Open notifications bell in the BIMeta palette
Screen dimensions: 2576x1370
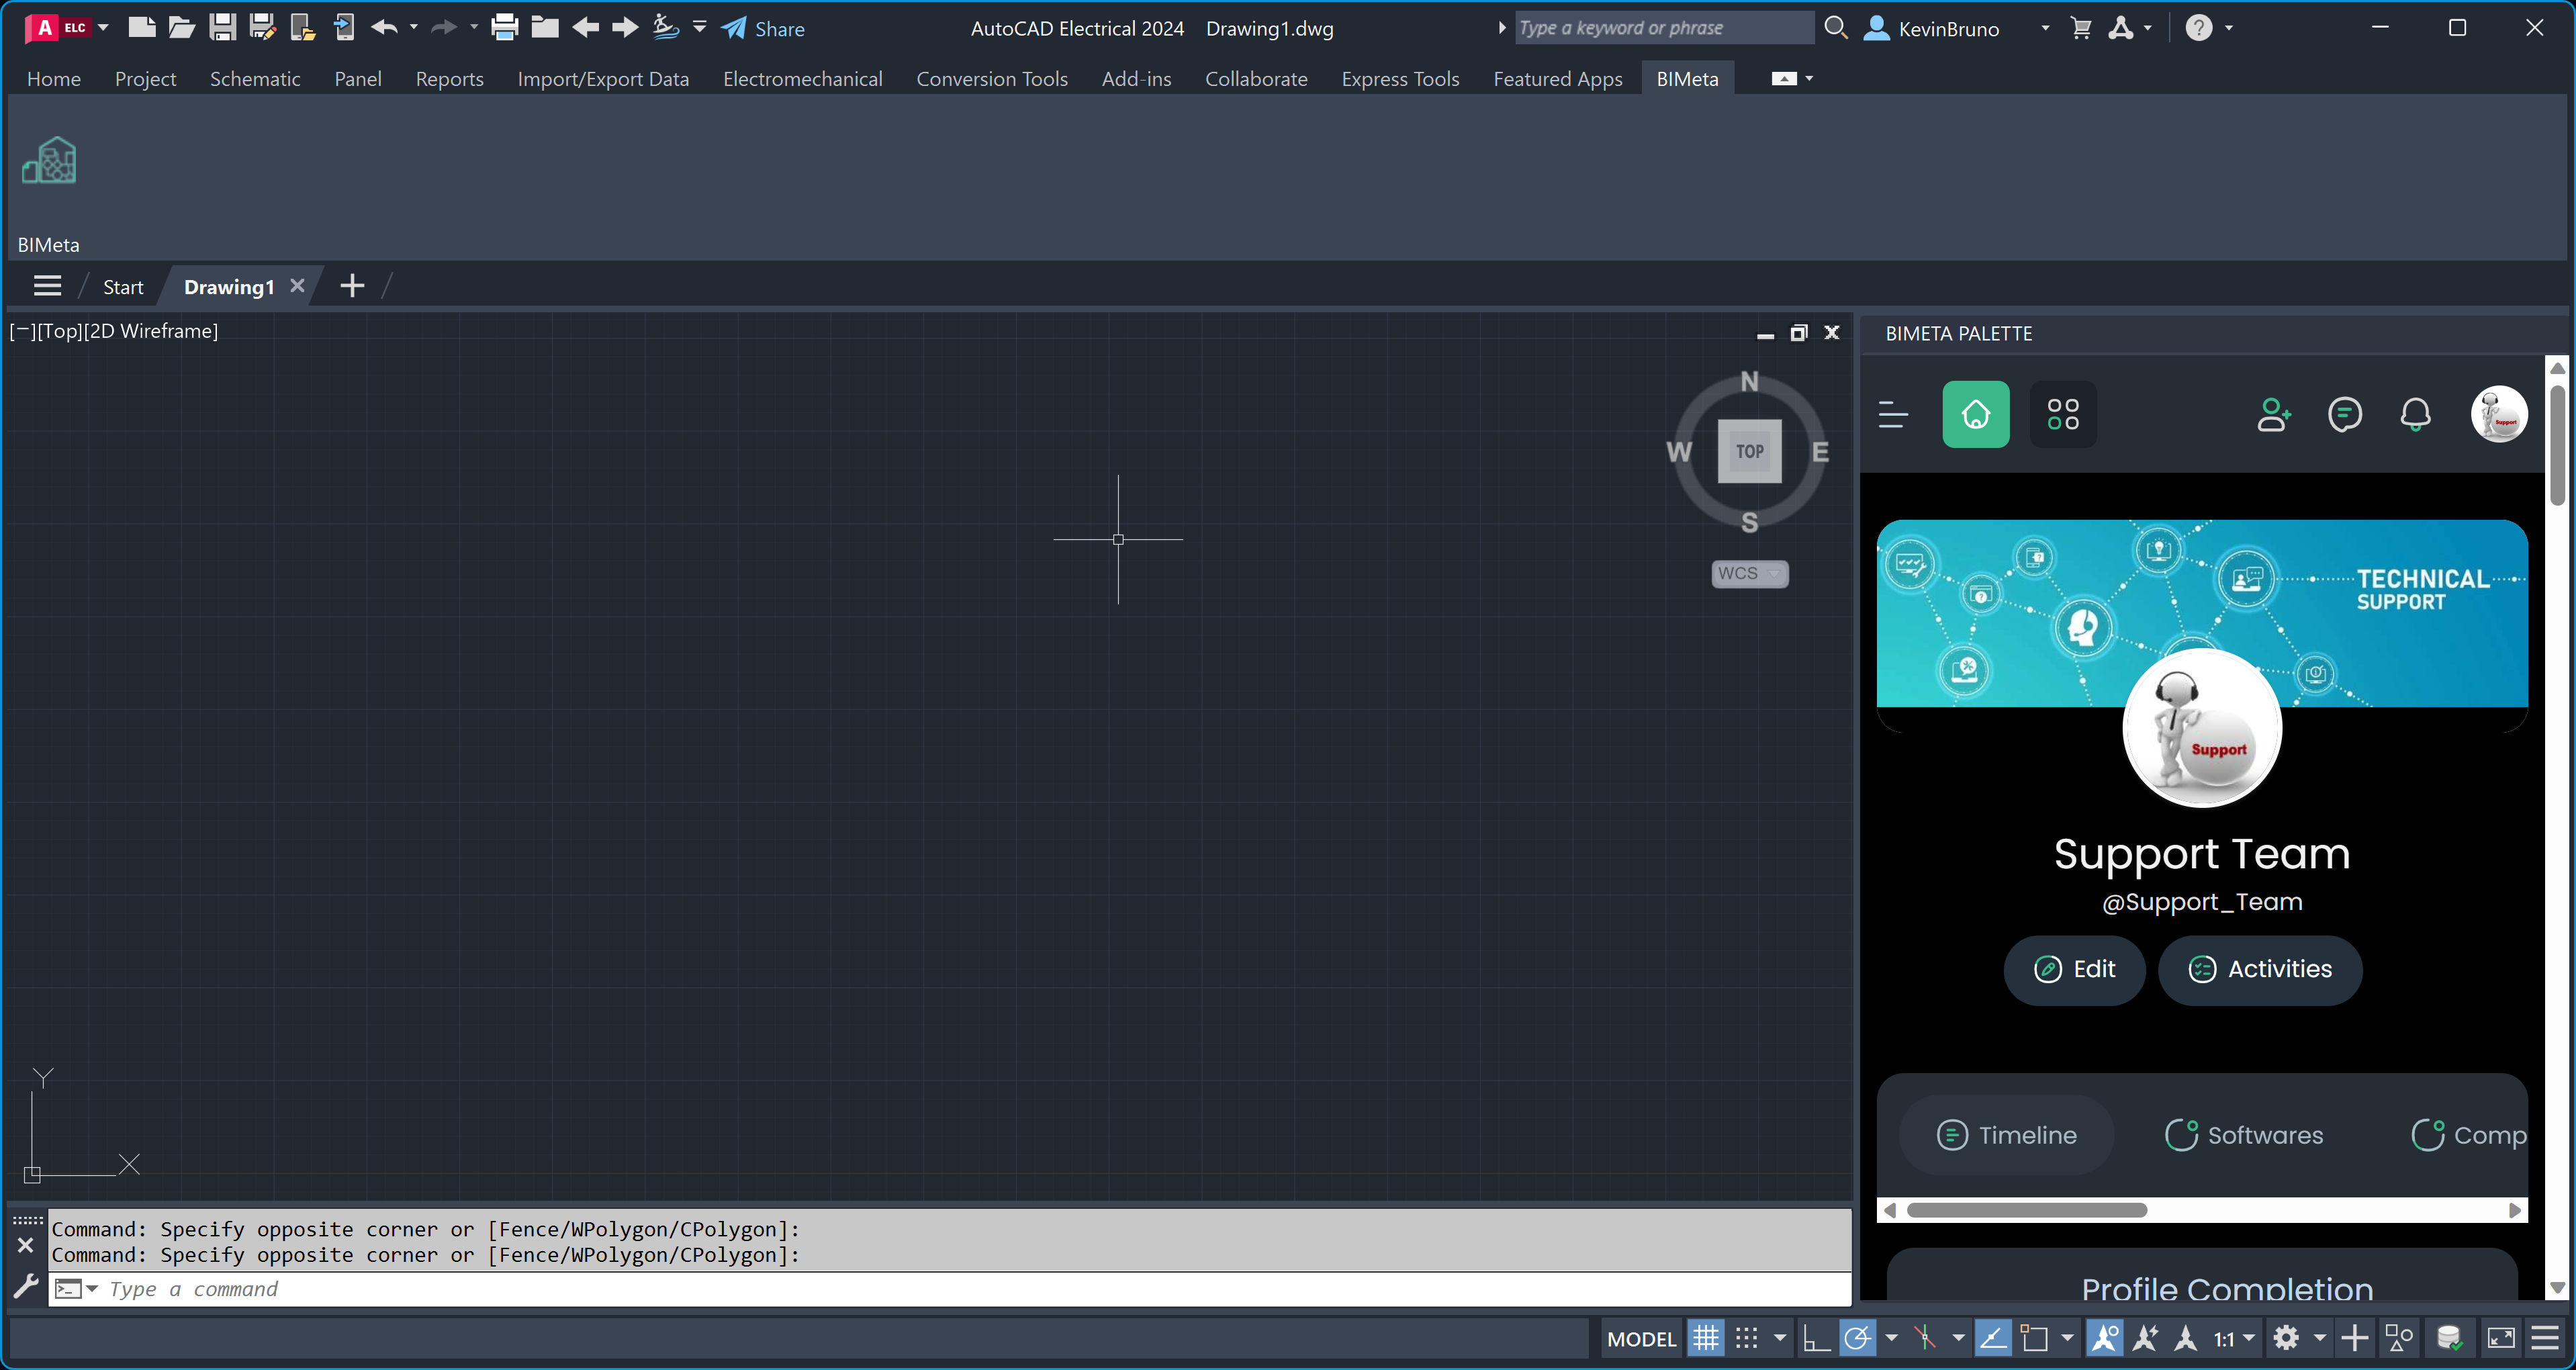click(2416, 414)
